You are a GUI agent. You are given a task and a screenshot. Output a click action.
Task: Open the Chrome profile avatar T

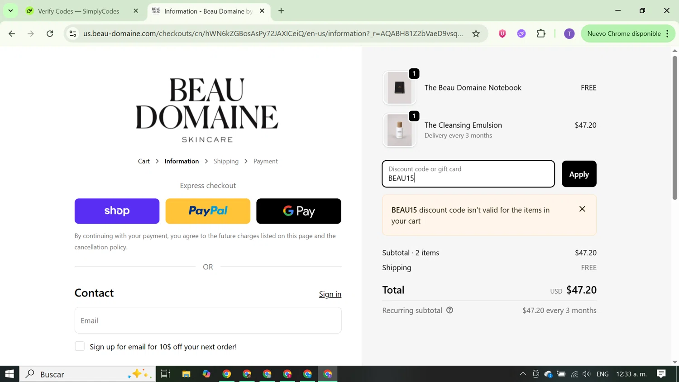[569, 33]
